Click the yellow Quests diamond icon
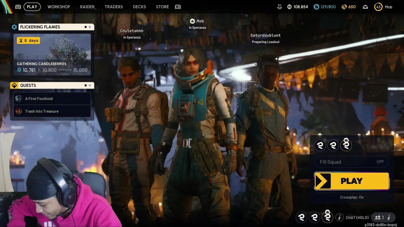The height and width of the screenshot is (227, 404). click(x=14, y=85)
